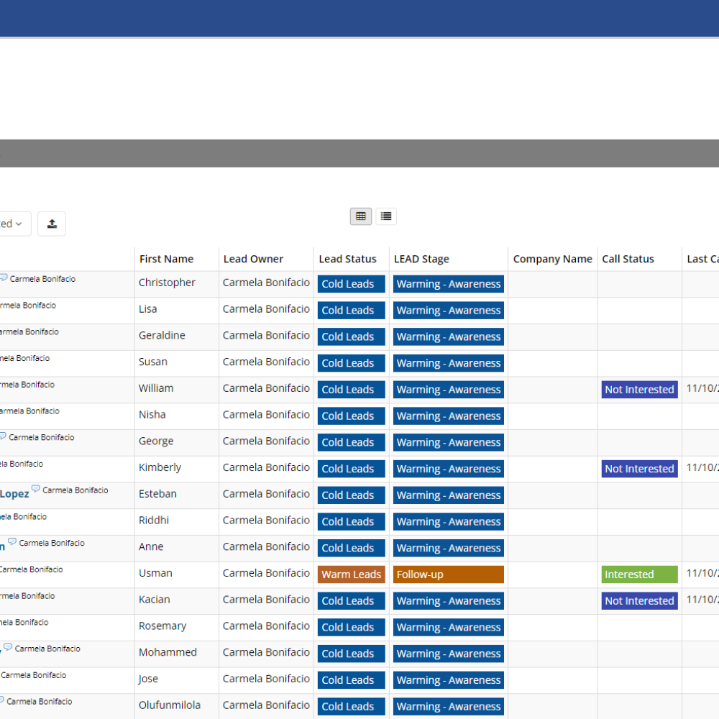Click the Not Interested badge in Kacian's row
Screen dimensions: 719x719
point(640,601)
